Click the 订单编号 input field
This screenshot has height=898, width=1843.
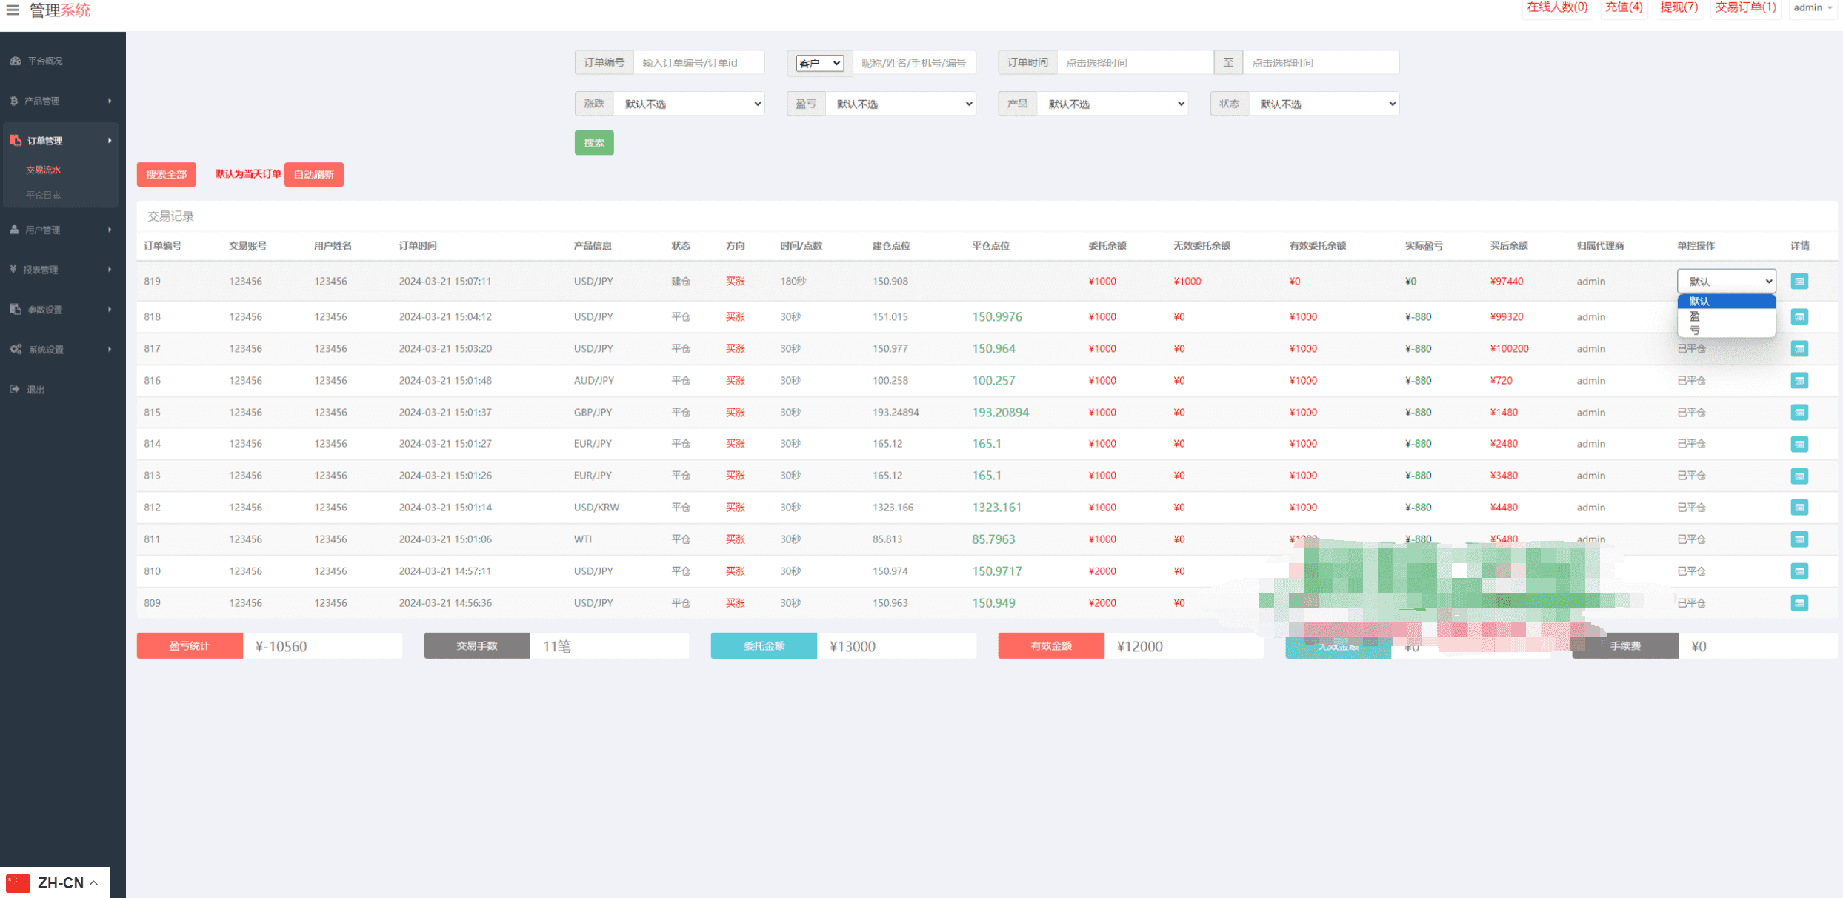point(699,63)
